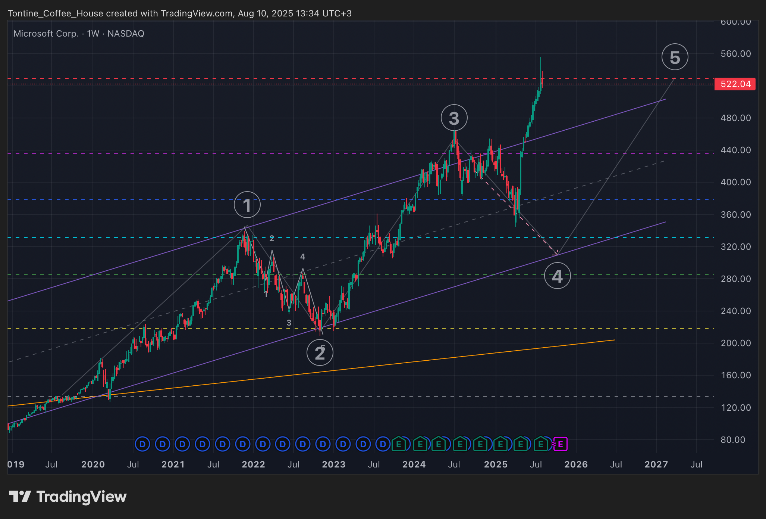
Task: Select the yellow dashed horizontal line
Action: point(361,328)
